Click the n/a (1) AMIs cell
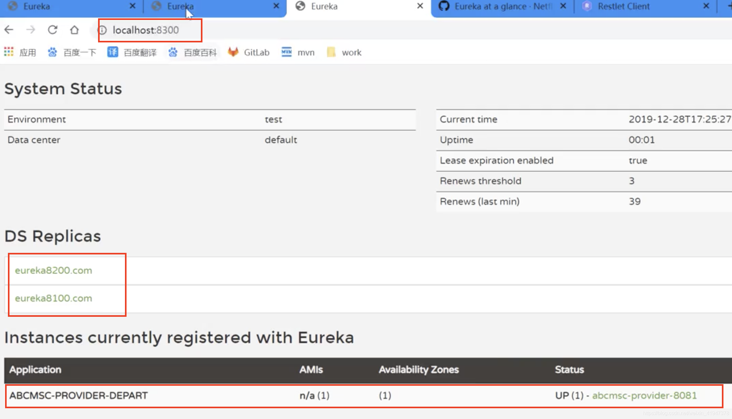Image resolution: width=732 pixels, height=419 pixels. 314,395
